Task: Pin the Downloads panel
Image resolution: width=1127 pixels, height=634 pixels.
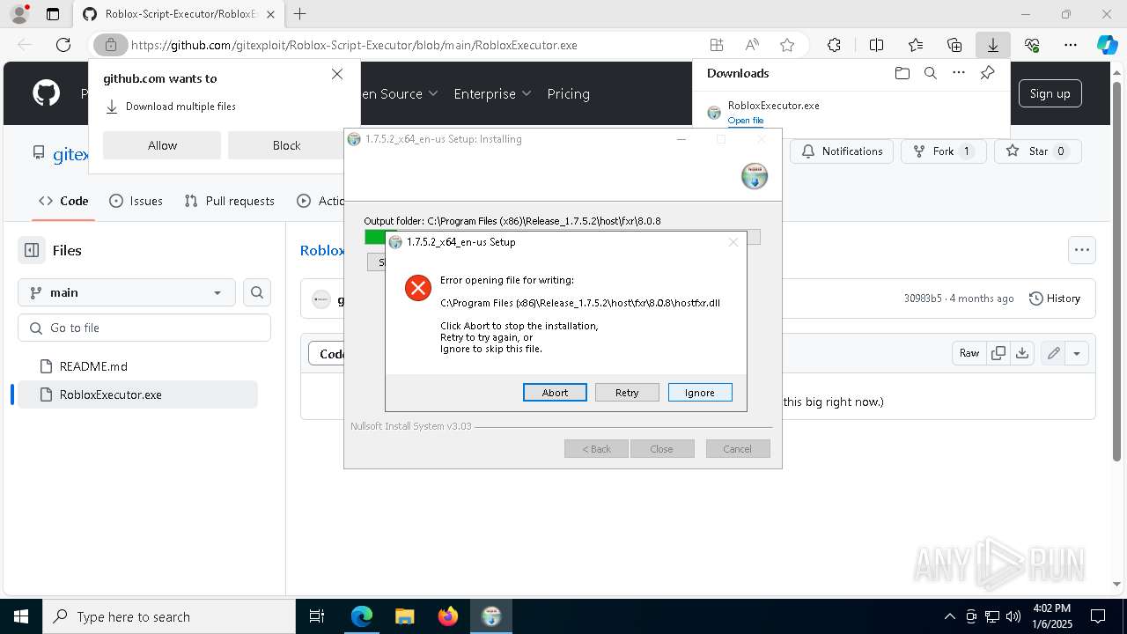Action: [x=987, y=73]
